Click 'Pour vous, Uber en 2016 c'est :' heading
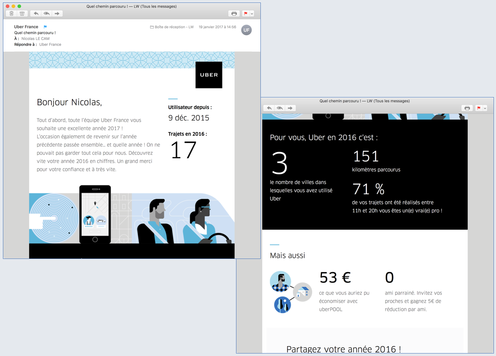This screenshot has width=496, height=356. point(324,138)
